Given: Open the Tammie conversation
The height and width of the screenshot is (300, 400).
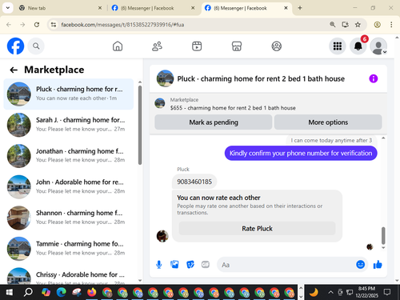Looking at the screenshot, I should [69, 249].
